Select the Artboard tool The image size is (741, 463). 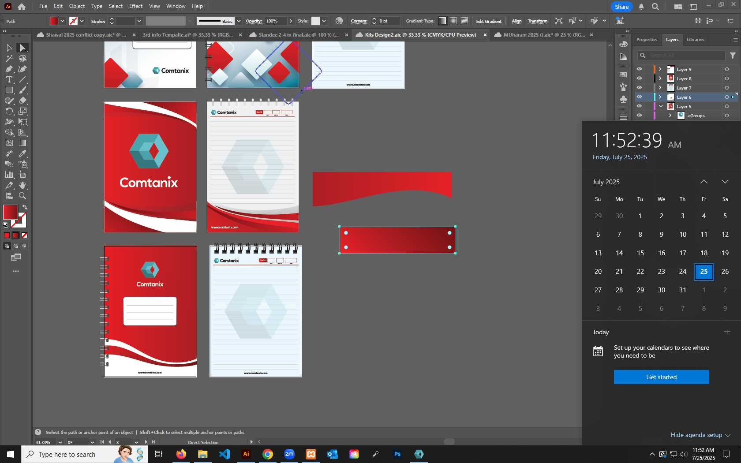click(22, 175)
